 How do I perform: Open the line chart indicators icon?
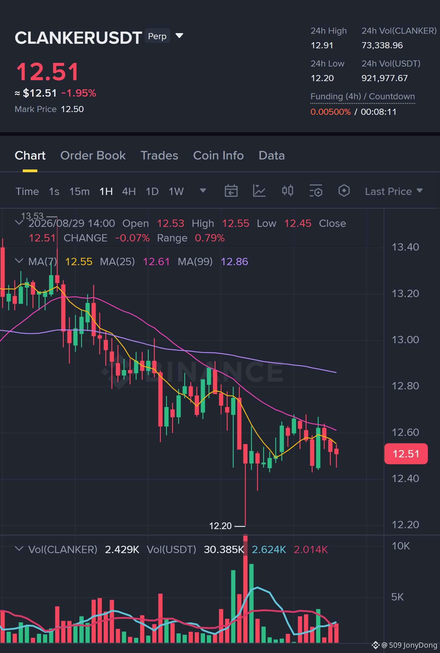pyautogui.click(x=259, y=191)
